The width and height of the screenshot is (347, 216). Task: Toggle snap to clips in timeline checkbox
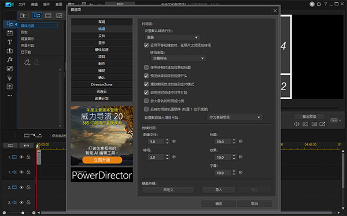pyautogui.click(x=146, y=92)
